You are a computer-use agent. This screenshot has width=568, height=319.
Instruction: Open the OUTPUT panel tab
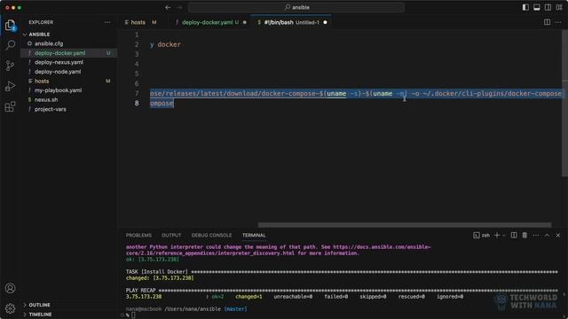171,235
